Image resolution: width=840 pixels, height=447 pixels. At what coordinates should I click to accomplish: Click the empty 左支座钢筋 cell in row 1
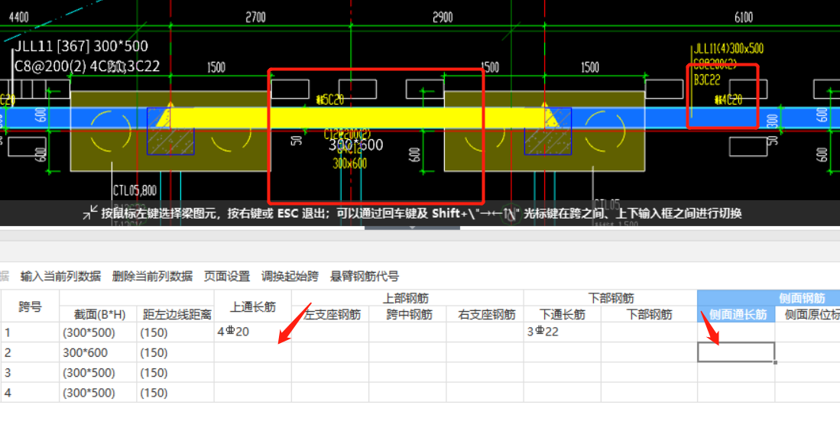click(330, 332)
